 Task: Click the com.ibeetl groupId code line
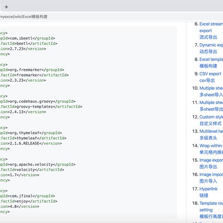tap(27, 38)
